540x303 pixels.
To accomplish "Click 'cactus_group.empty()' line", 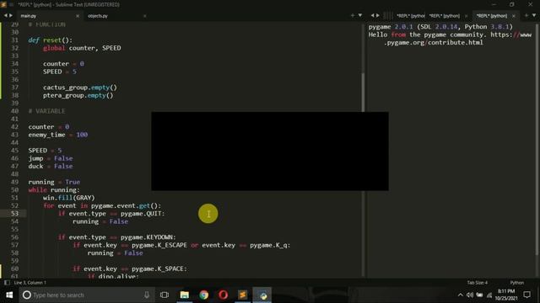I will (80, 88).
